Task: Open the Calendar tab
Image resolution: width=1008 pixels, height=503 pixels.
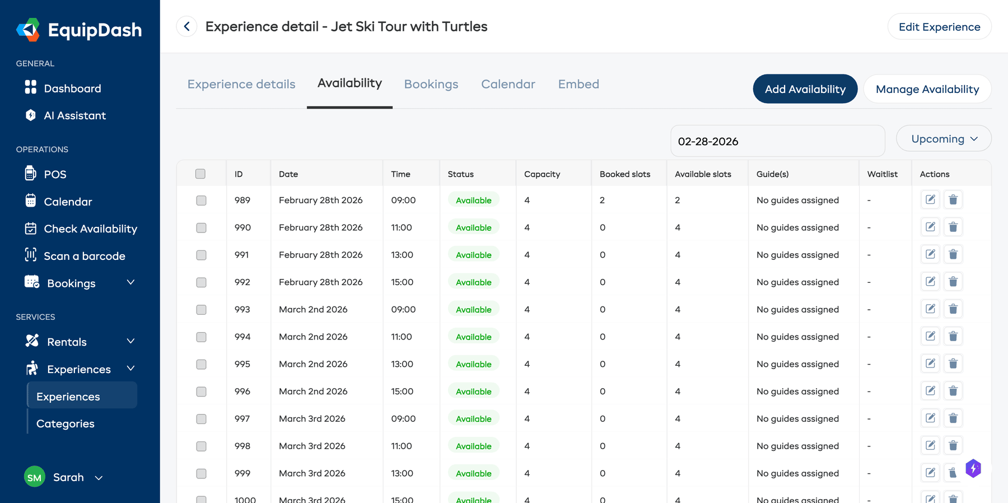Action: (x=508, y=84)
